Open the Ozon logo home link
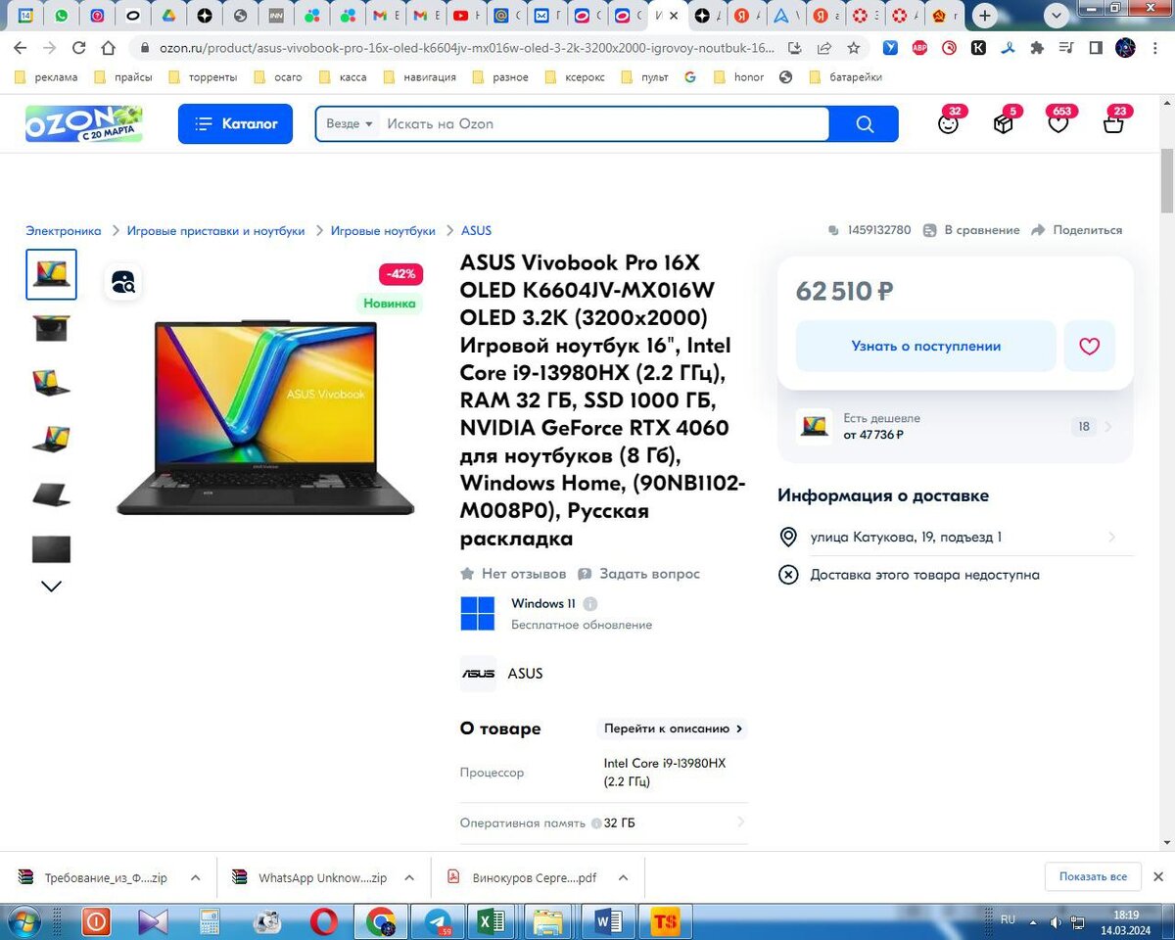 [x=84, y=123]
